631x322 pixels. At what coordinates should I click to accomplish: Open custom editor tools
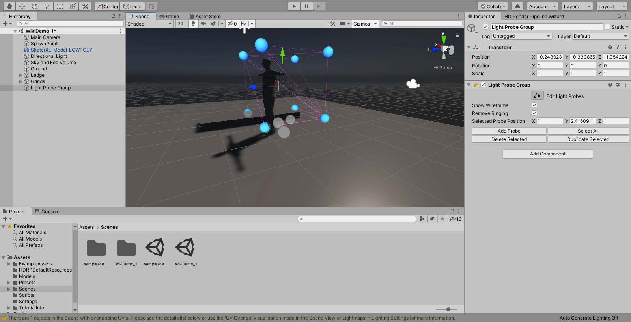click(85, 6)
